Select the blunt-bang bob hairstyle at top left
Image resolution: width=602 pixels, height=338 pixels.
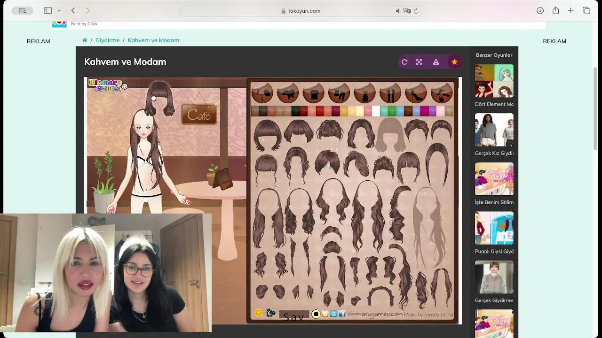[267, 135]
